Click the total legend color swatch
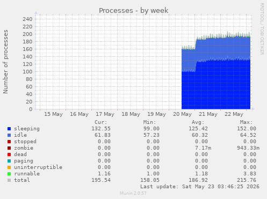Viewport: 267px width, 199px height. [x=9, y=180]
